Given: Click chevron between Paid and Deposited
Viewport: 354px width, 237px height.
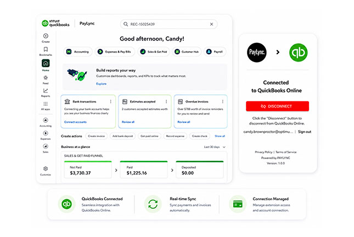Looking at the screenshot, I should [172, 170].
